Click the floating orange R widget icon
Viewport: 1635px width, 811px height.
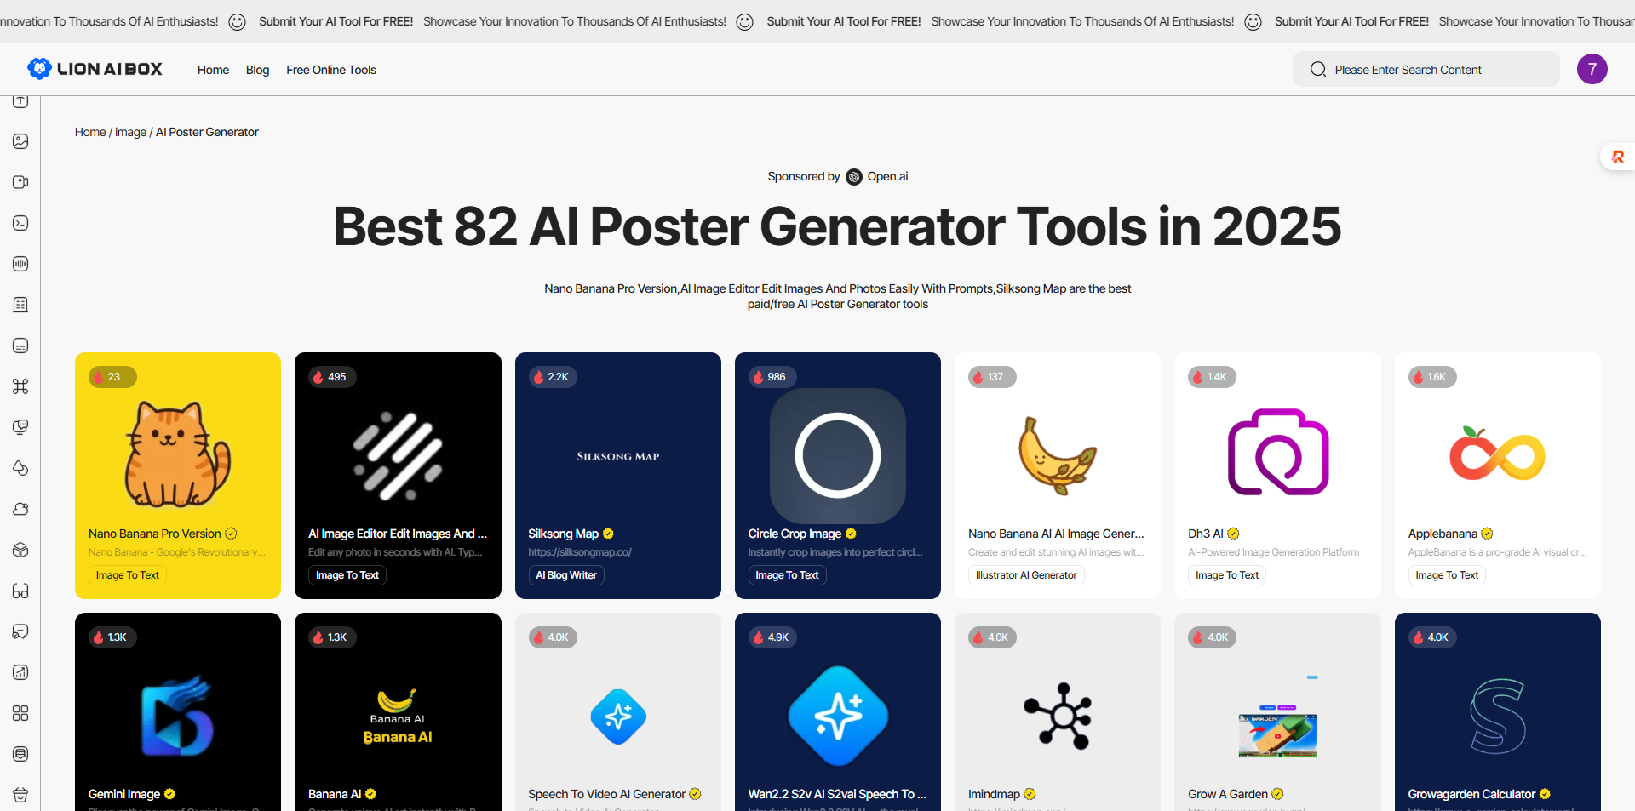click(1618, 157)
